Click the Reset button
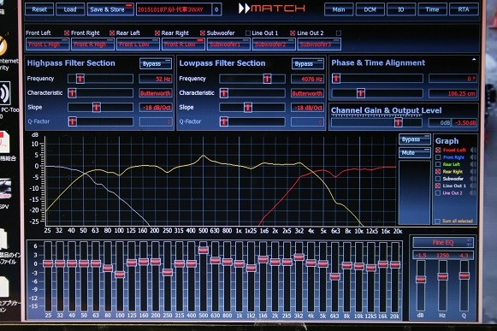The image size is (497, 331). 39,9
